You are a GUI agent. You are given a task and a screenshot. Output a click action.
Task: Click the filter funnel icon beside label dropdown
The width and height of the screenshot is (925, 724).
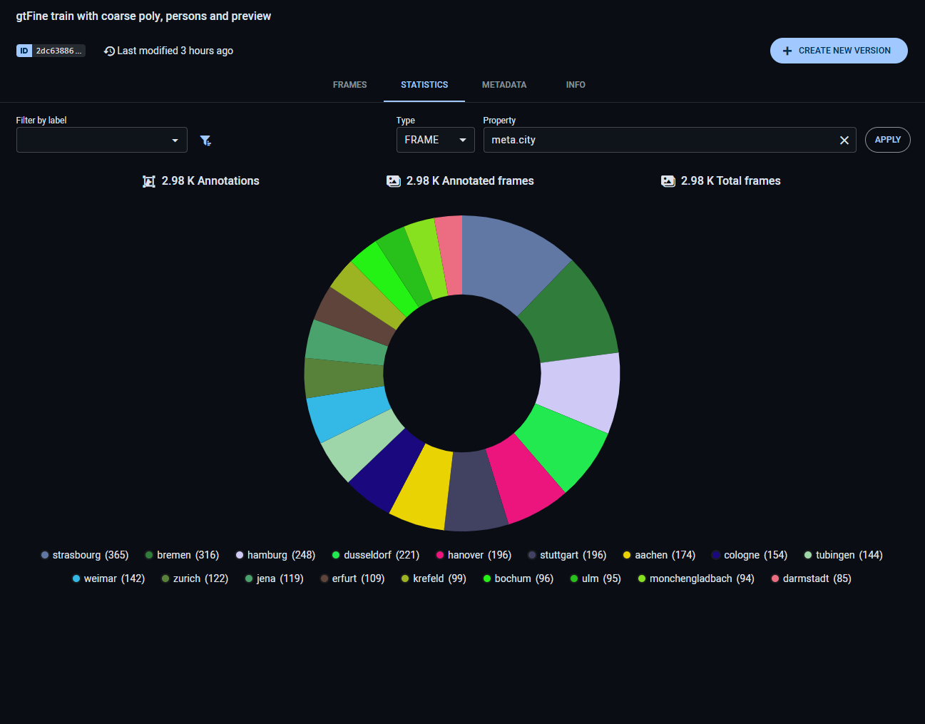click(206, 140)
